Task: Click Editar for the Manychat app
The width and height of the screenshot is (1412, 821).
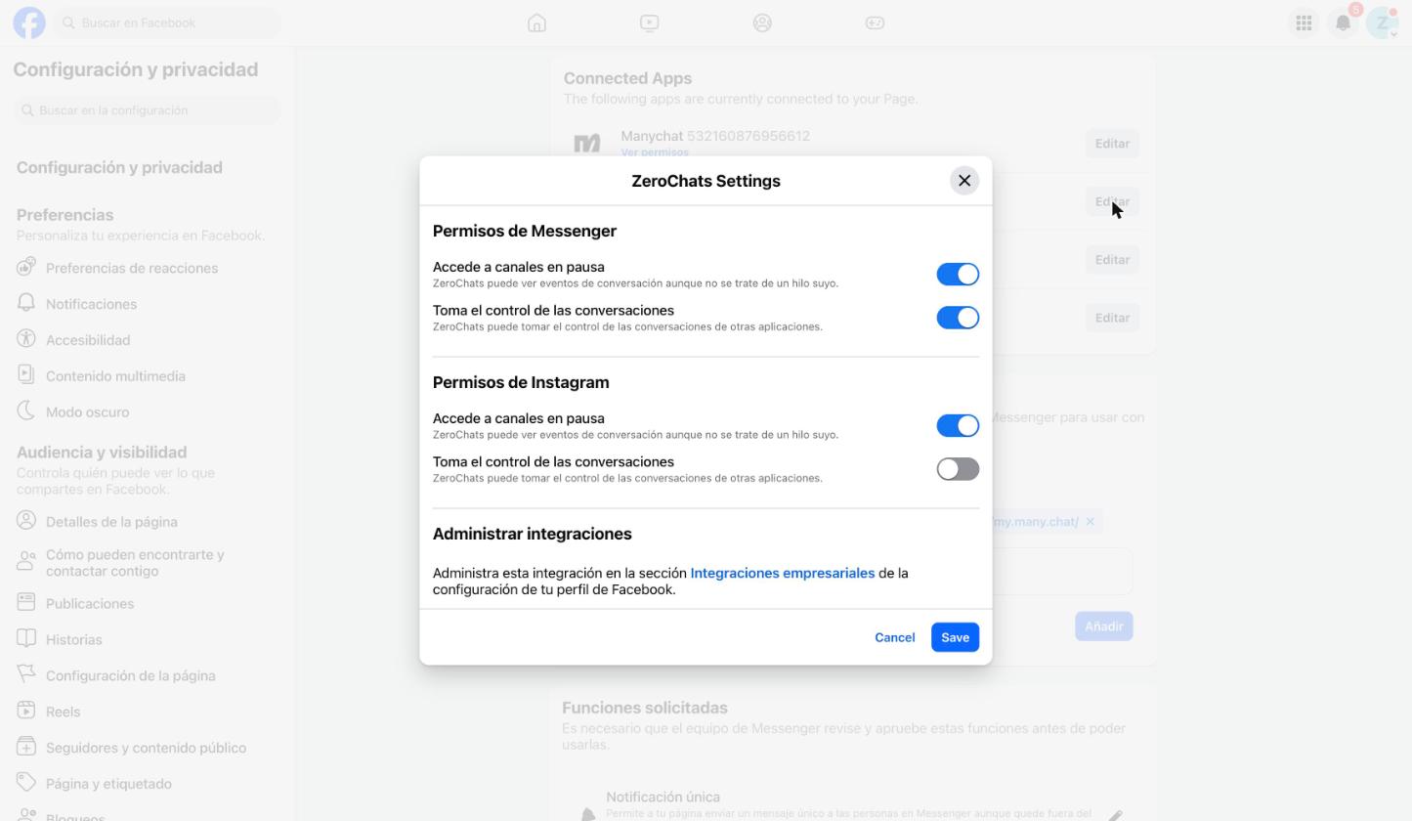Action: click(1112, 144)
